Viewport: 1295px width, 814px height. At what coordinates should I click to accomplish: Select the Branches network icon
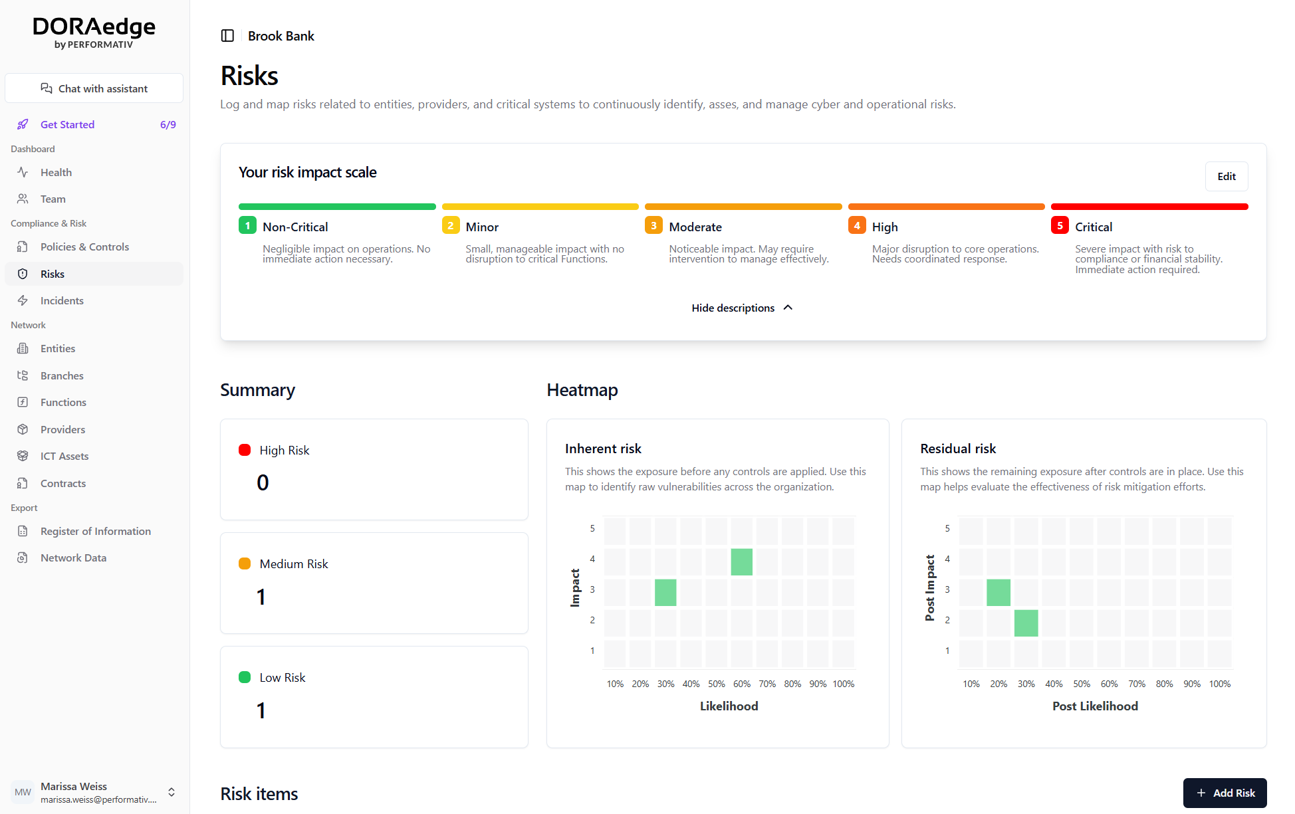[23, 375]
